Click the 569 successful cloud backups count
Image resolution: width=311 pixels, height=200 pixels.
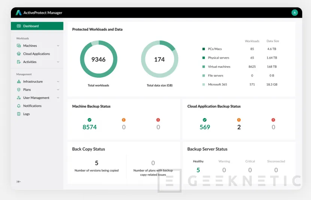(x=205, y=127)
